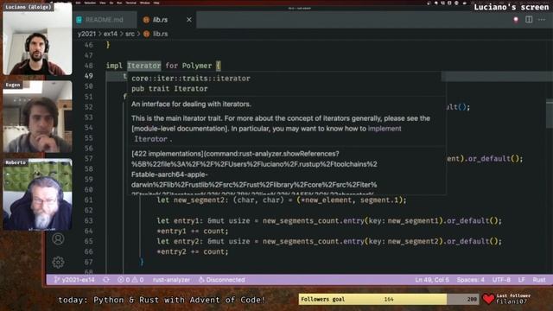Click the Polymer type name on line 48
The width and height of the screenshot is (553, 311).
click(197, 66)
